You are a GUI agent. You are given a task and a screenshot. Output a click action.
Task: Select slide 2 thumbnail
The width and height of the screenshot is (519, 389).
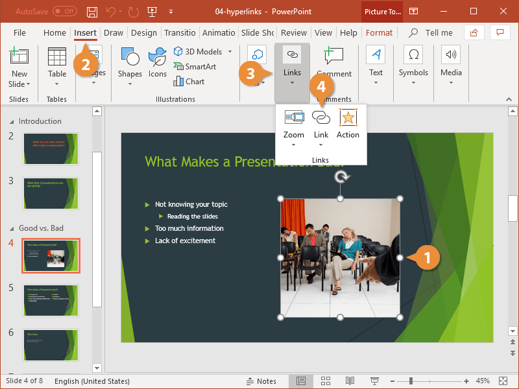click(x=51, y=149)
